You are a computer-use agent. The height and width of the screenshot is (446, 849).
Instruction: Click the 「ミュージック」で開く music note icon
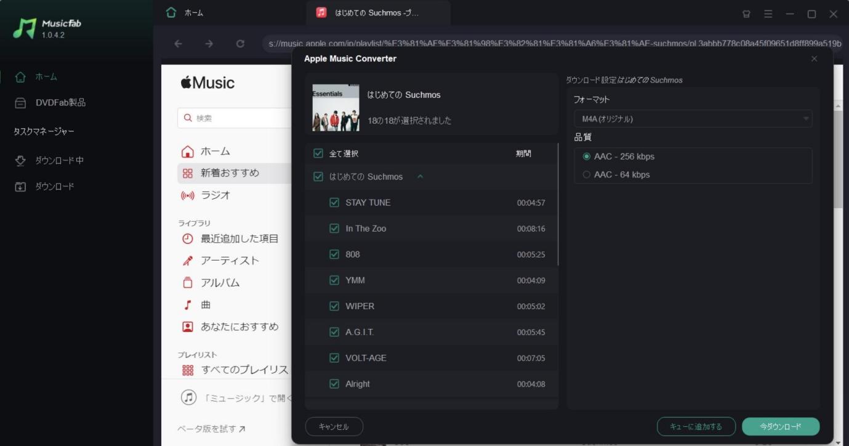coord(188,397)
